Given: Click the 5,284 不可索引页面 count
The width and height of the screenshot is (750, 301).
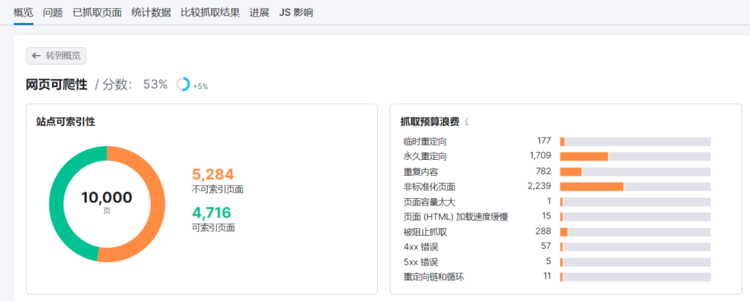Looking at the screenshot, I should click(212, 174).
